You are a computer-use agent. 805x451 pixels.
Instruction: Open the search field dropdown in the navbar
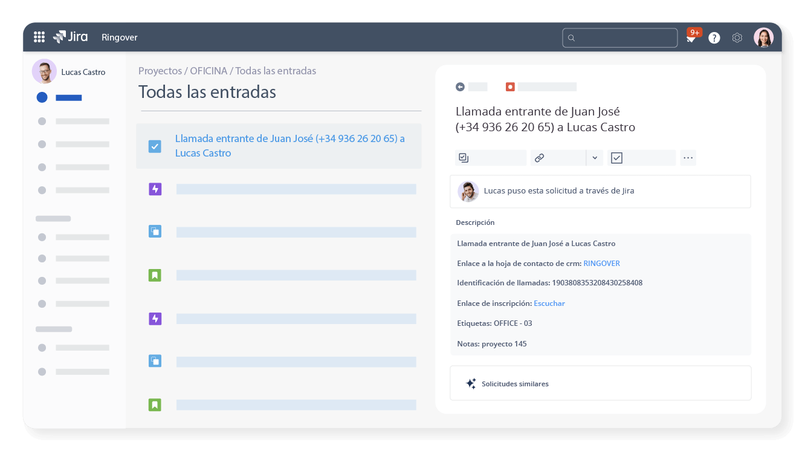(x=619, y=37)
